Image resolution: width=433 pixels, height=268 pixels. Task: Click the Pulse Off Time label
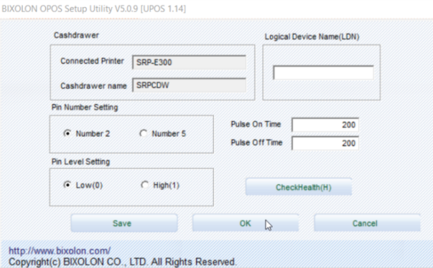[x=257, y=142]
